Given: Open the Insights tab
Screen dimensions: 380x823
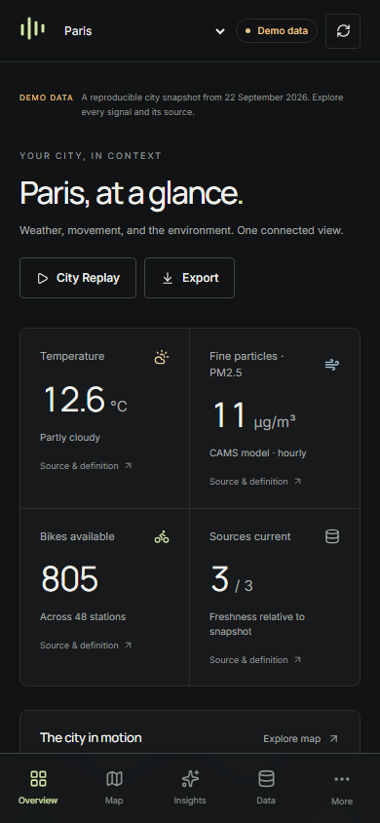Looking at the screenshot, I should (x=190, y=787).
